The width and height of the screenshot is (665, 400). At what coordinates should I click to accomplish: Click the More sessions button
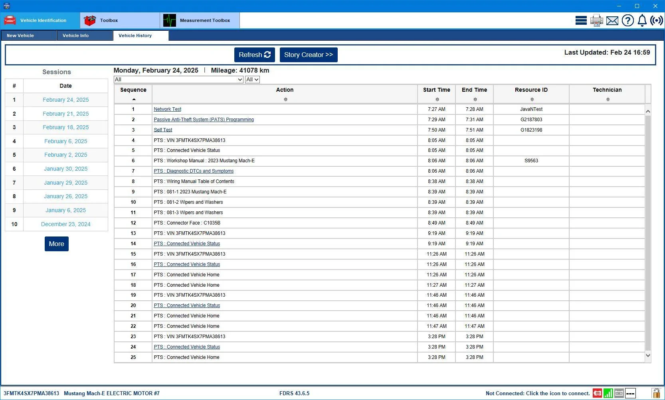tap(57, 244)
